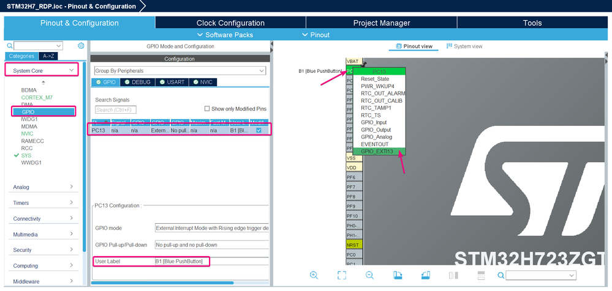Switch to Project Manager tab
612x291 pixels.
[x=381, y=23]
